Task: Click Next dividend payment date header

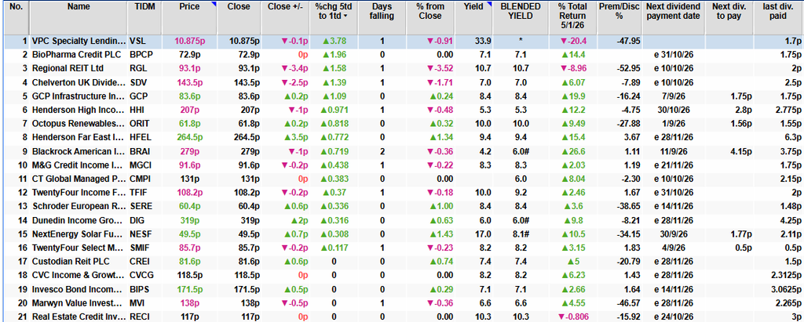Action: [x=673, y=17]
